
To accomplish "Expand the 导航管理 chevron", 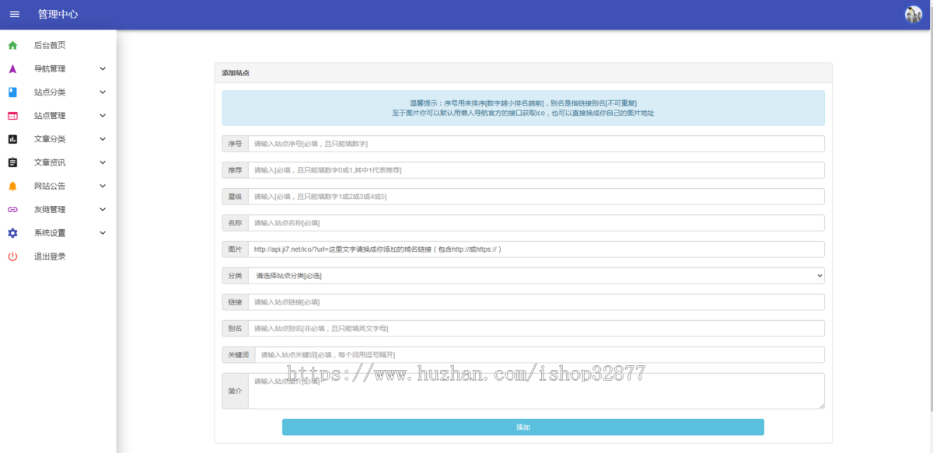I will click(x=103, y=68).
